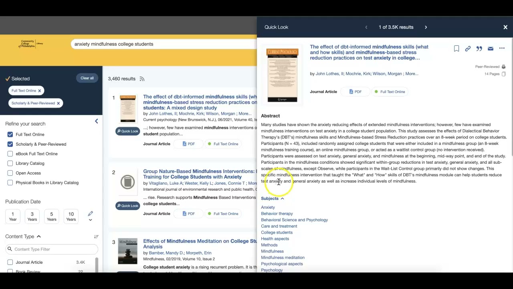Open Current Psychology cover thumbnail in Quick Look
The height and width of the screenshot is (289, 513).
pyautogui.click(x=283, y=75)
